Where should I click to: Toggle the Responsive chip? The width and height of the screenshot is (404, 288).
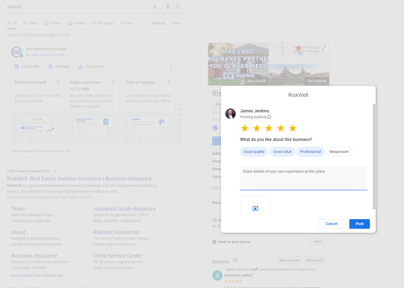click(339, 152)
